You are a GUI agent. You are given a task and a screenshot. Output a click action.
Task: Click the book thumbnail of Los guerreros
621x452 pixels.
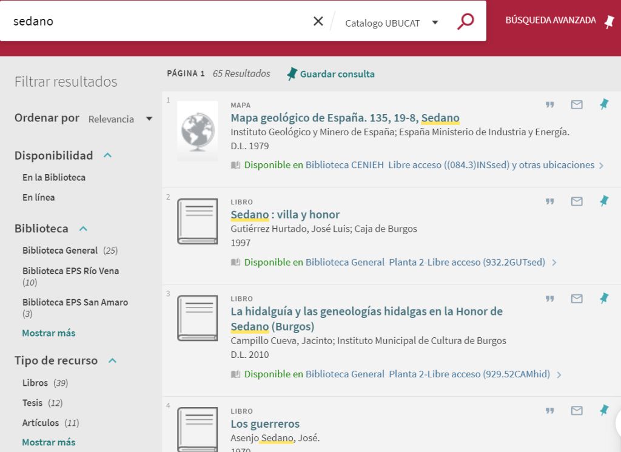[197, 430]
